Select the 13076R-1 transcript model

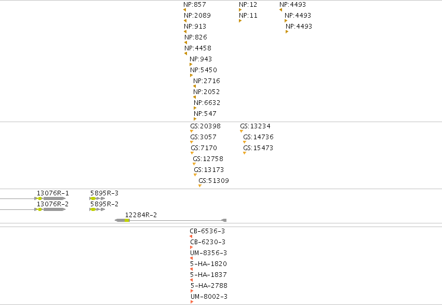tap(33, 198)
